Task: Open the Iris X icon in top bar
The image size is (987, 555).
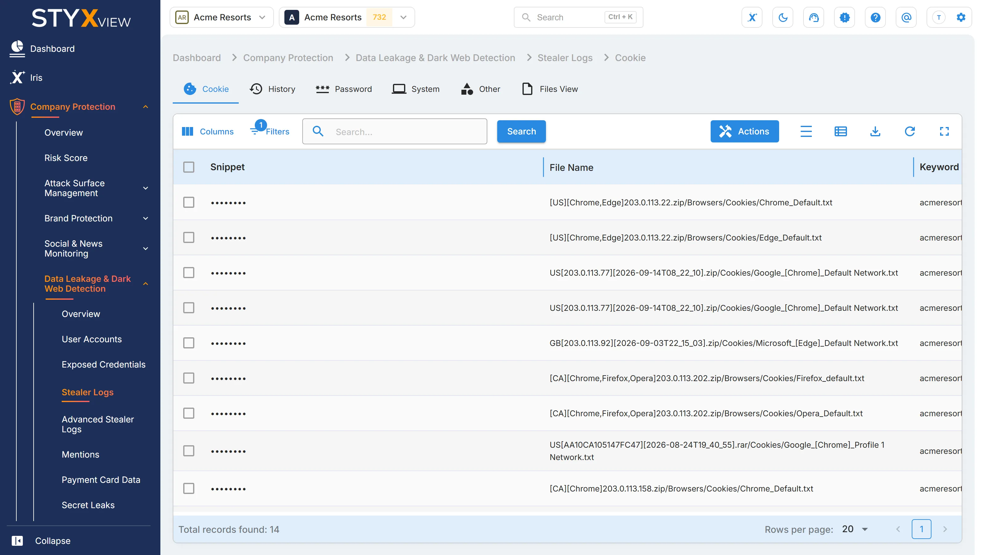Action: click(752, 17)
